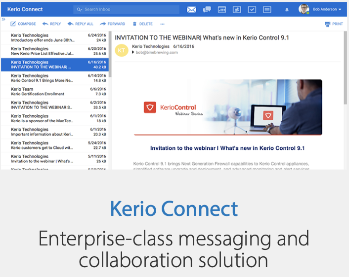The image size is (349, 277).
Task: Click Bob Anderson's profile avatar
Action: click(304, 9)
